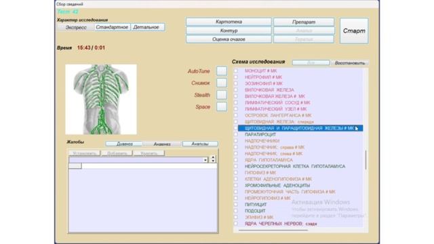Check the ЭОЗИНОФИЛ # МК item
The image size is (434, 244).
(236, 83)
